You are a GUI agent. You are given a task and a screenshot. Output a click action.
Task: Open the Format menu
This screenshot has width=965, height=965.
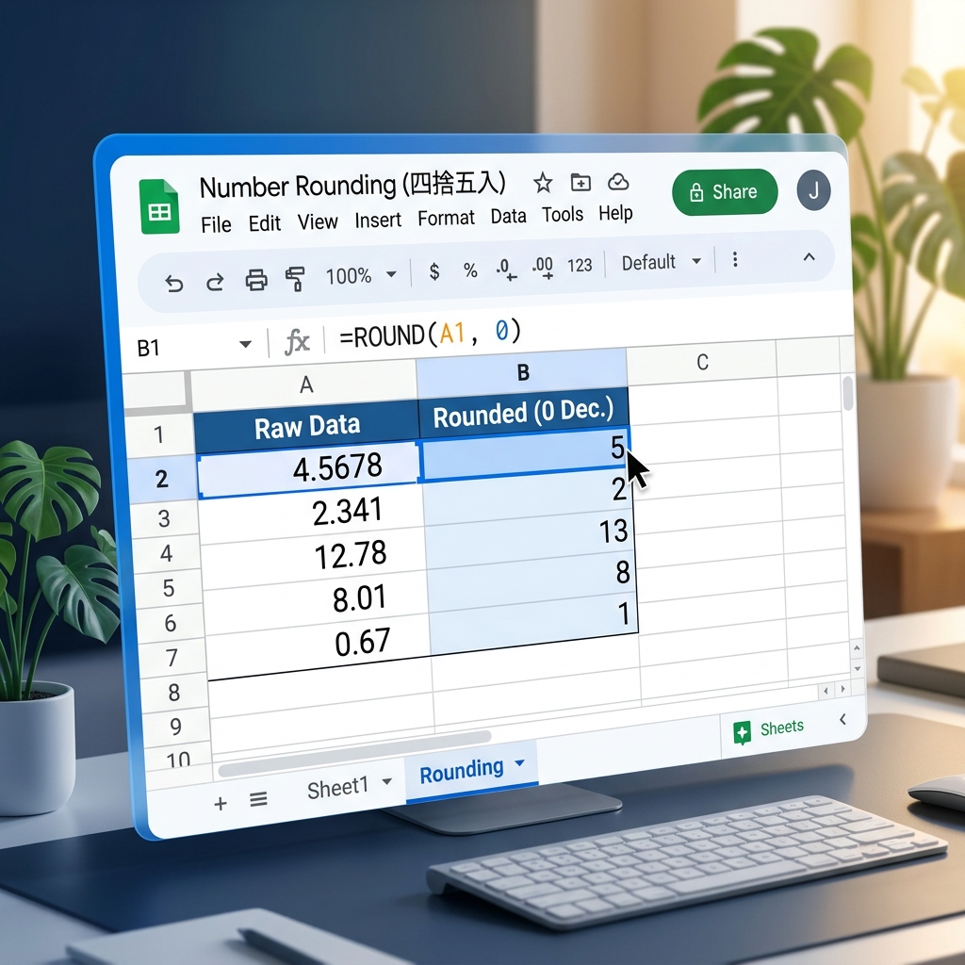tap(446, 218)
